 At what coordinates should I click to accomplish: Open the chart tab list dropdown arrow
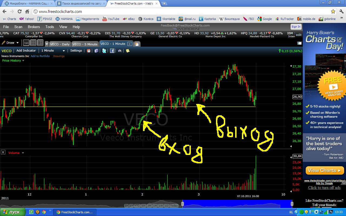point(47,44)
